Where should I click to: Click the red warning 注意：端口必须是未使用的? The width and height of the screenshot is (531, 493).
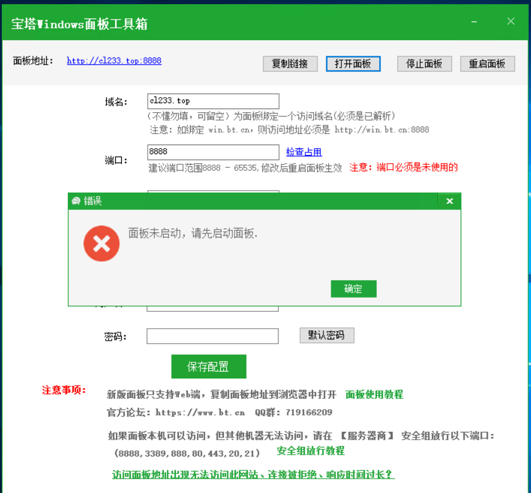(403, 167)
